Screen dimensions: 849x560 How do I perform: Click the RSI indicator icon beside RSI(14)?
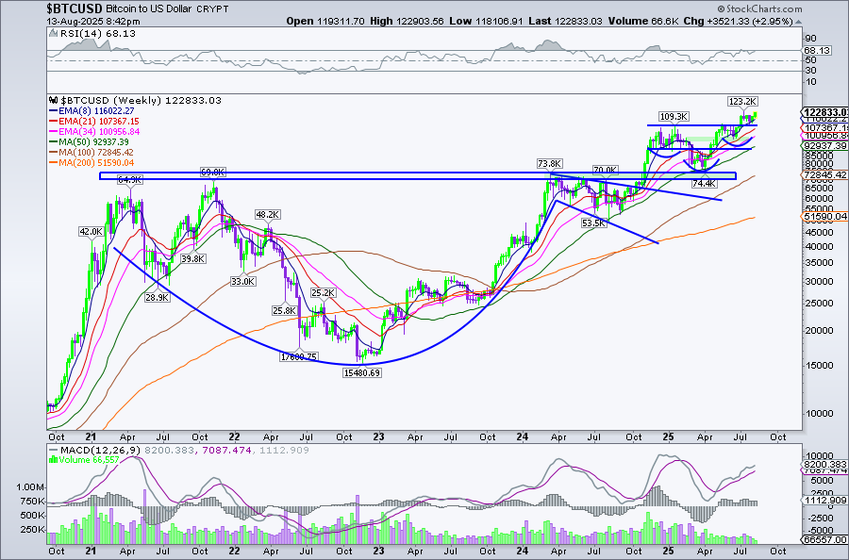(x=53, y=33)
